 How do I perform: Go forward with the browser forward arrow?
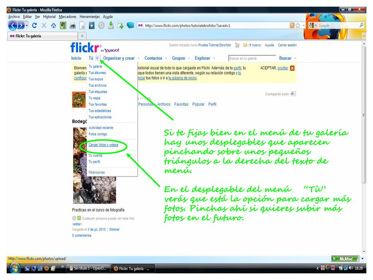(21, 25)
